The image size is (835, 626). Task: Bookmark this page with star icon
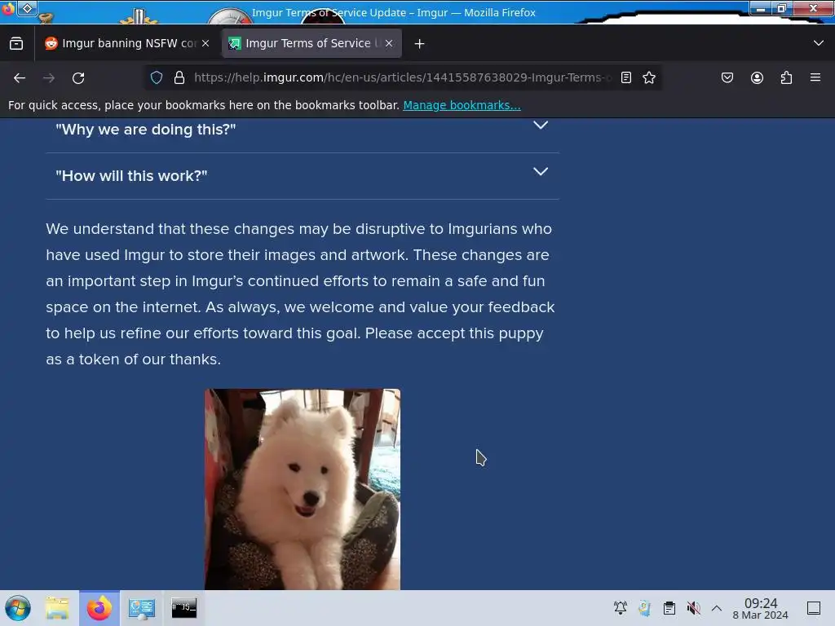648,77
